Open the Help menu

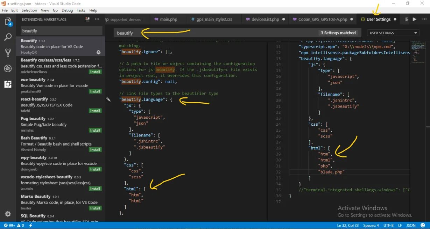coord(93,10)
